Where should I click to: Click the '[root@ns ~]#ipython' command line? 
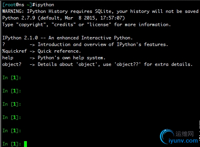tap(28, 5)
